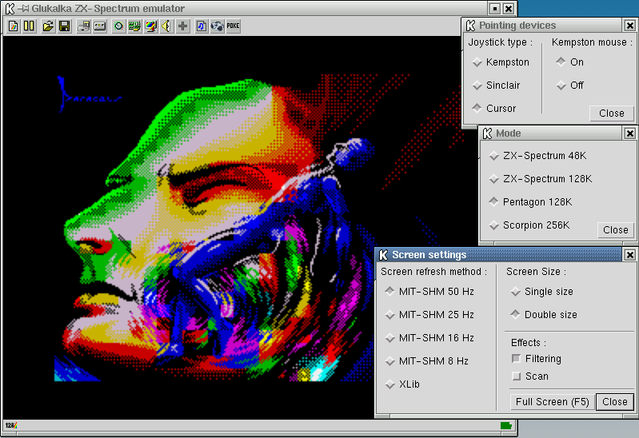Viewport: 639px width, 438px height.
Task: Click Close button in Mode window
Action: click(x=615, y=230)
